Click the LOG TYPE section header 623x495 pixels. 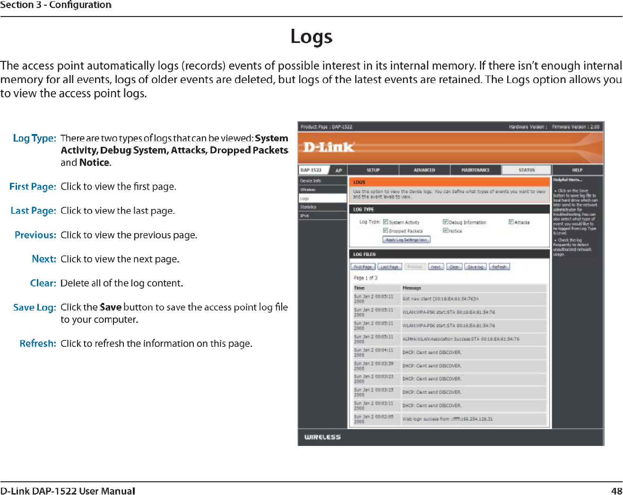(x=363, y=209)
